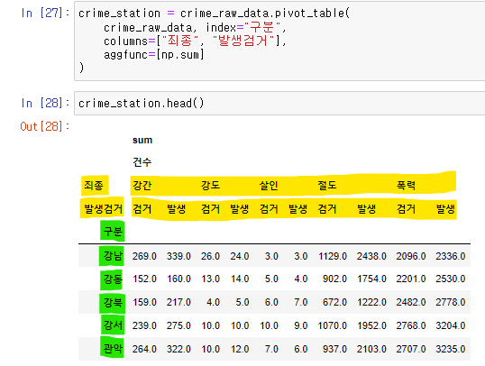Click the '발생검거' column level name
The image size is (485, 366).
104,209
